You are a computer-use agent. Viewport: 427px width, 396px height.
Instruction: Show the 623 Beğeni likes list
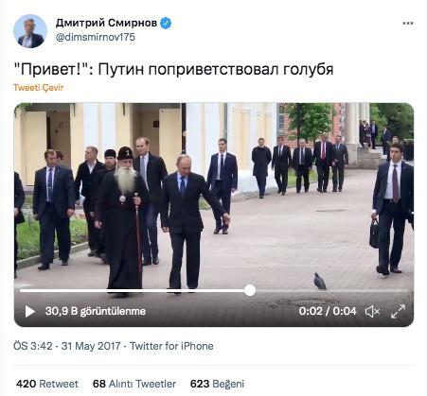point(217,384)
